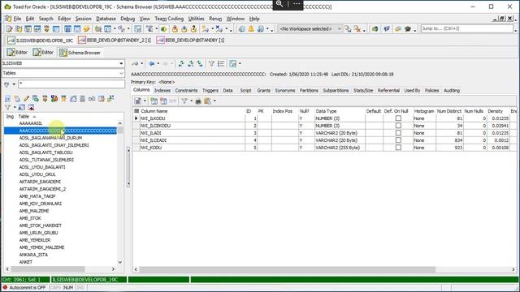Click the trash can drop table icon

(x=82, y=99)
